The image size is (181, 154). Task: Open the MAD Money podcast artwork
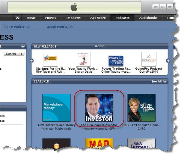[x=99, y=143]
